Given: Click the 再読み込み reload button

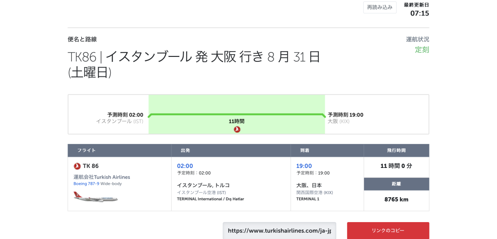Looking at the screenshot, I should 380,8.
